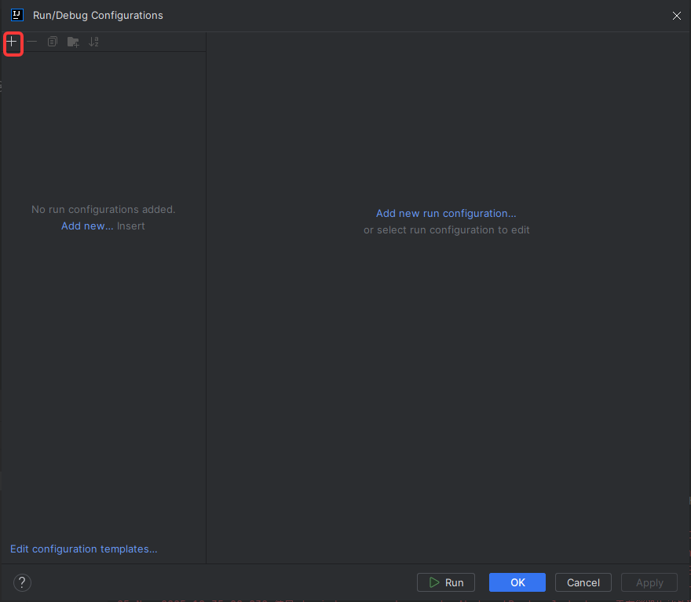Click the remove configuration minus icon

pyautogui.click(x=31, y=41)
